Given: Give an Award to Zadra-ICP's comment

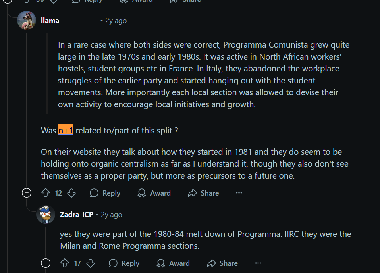Looking at the screenshot, I should click(173, 263).
